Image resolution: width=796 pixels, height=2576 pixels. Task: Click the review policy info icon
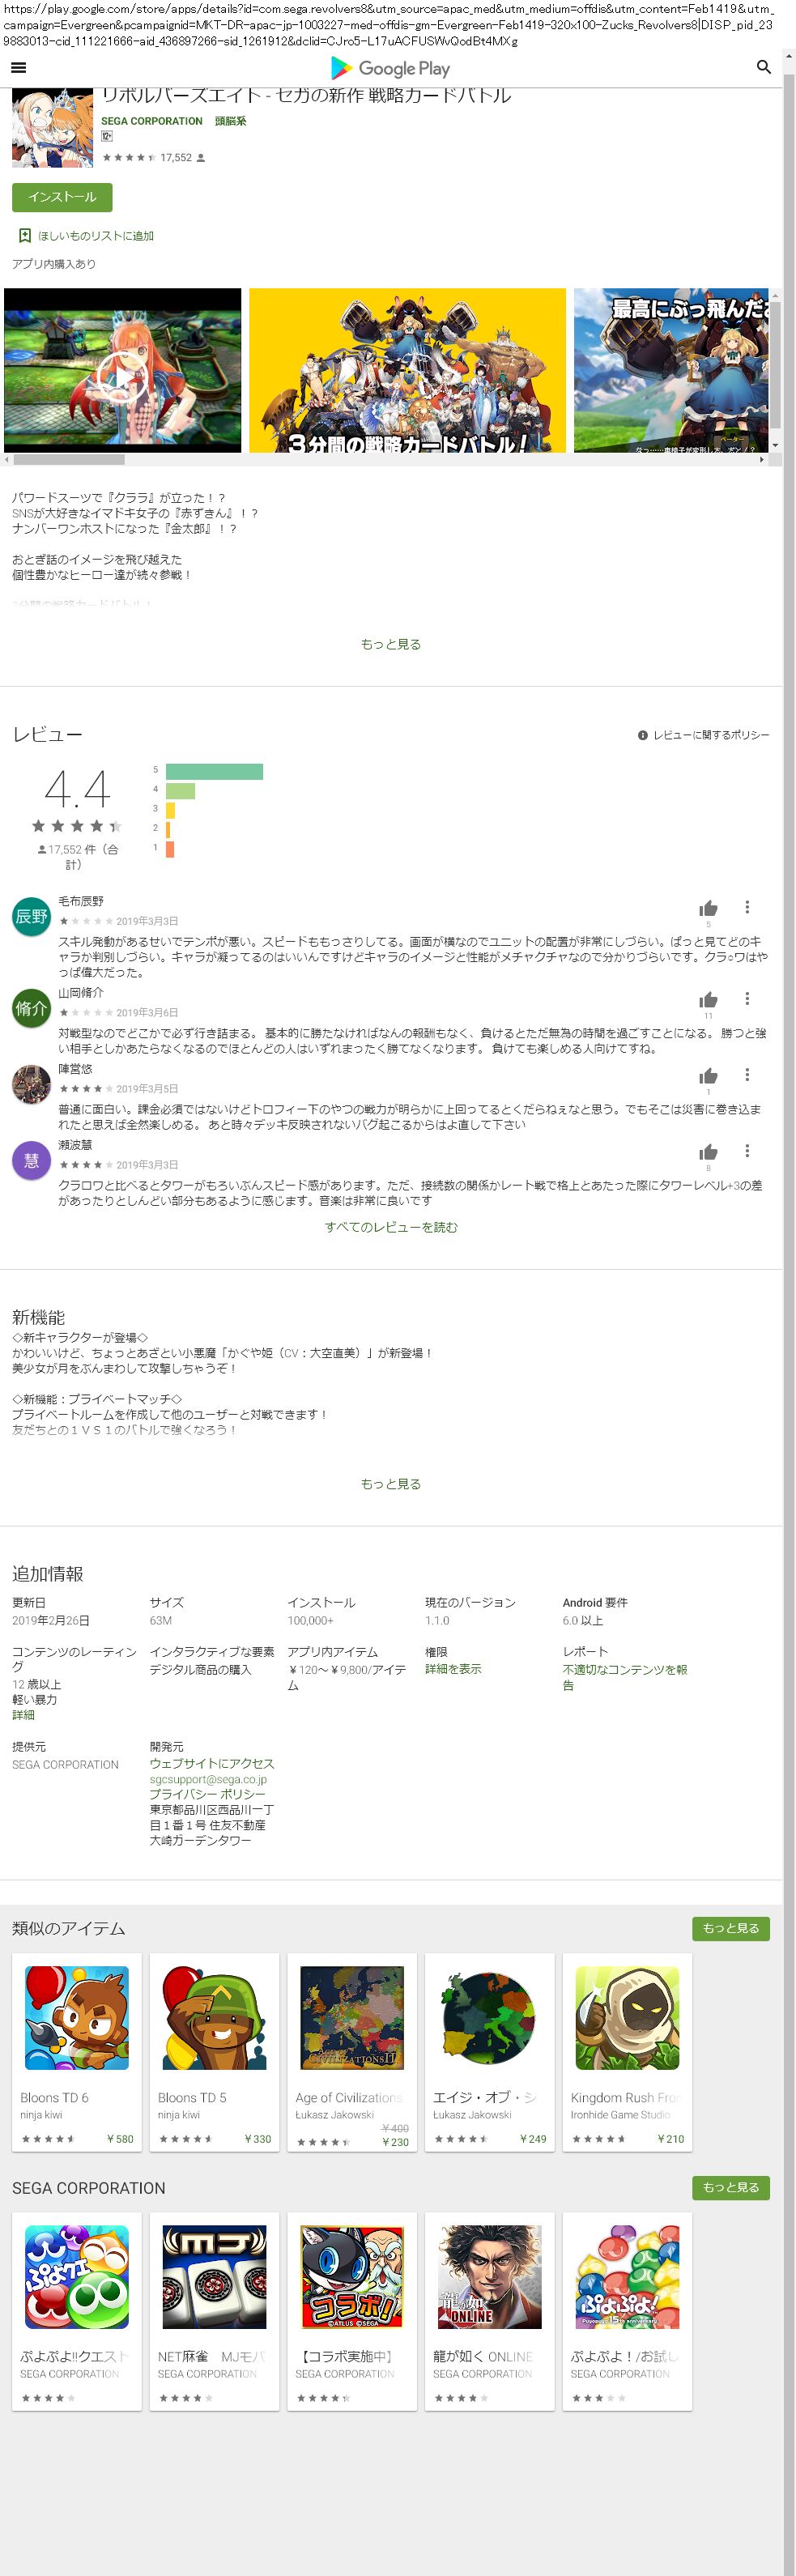(643, 735)
